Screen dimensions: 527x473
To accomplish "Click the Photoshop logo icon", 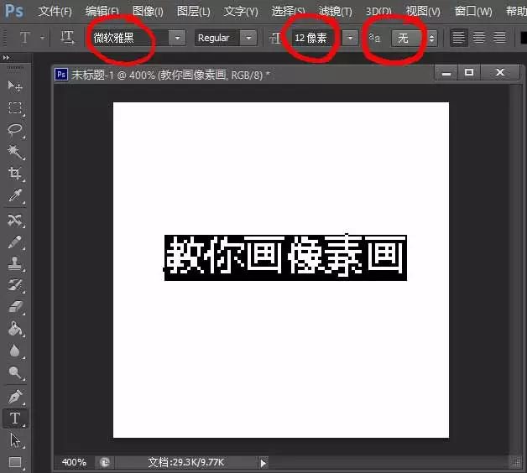I will coord(14,11).
